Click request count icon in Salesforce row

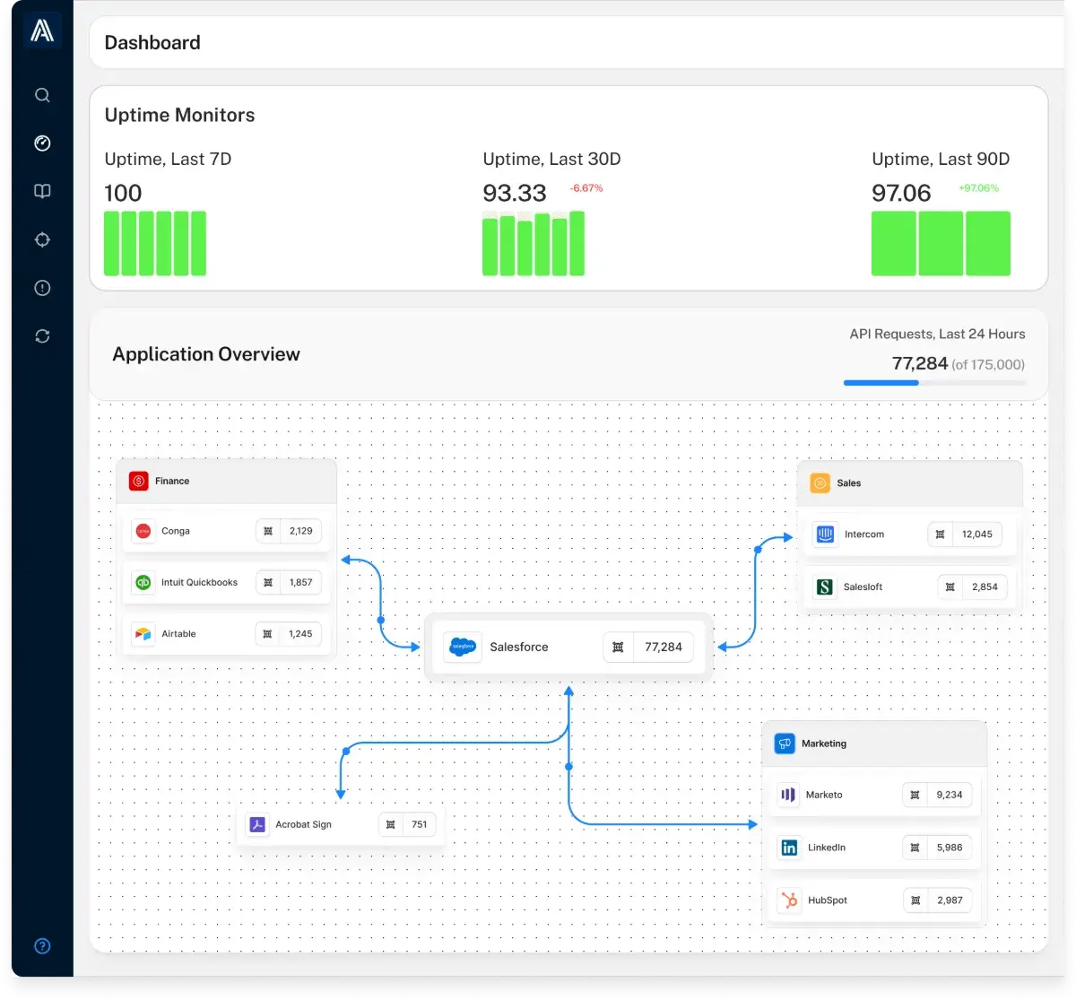618,647
